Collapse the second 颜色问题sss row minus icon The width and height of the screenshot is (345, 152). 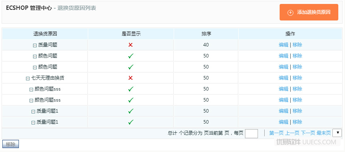[x=31, y=100]
